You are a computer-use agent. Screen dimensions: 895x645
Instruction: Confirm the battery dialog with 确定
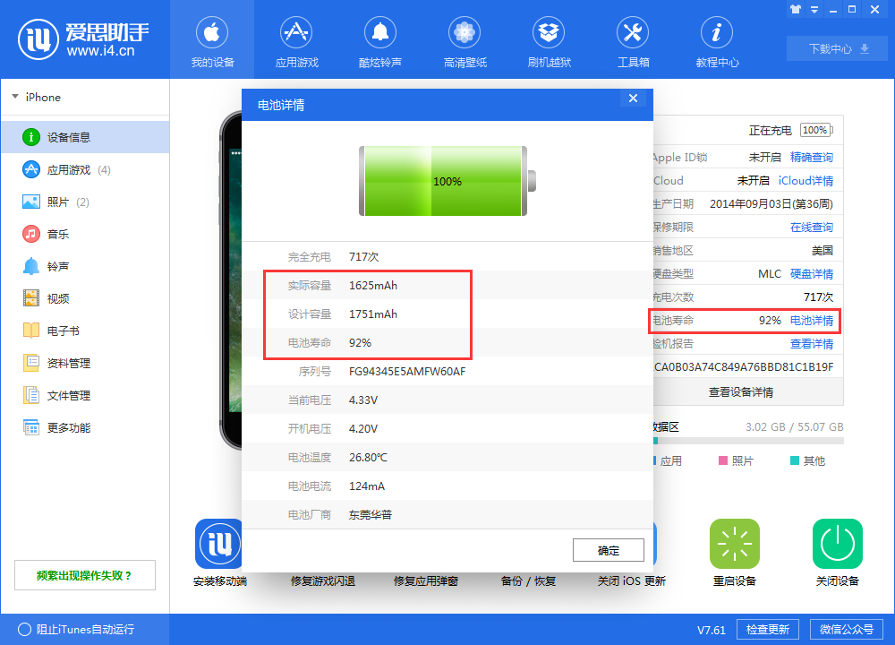(608, 549)
